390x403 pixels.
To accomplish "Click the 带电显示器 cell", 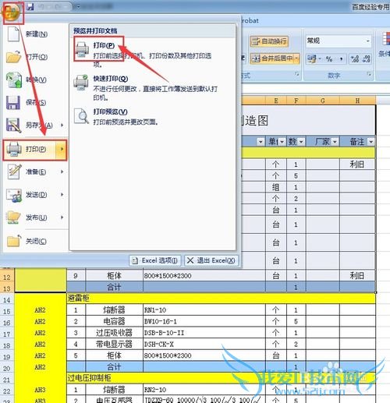I will [x=114, y=344].
